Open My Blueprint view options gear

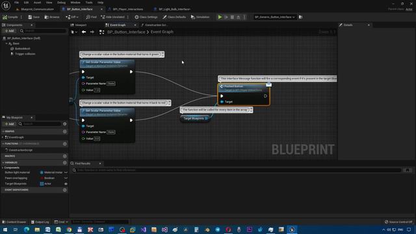pyautogui.click(x=65, y=124)
